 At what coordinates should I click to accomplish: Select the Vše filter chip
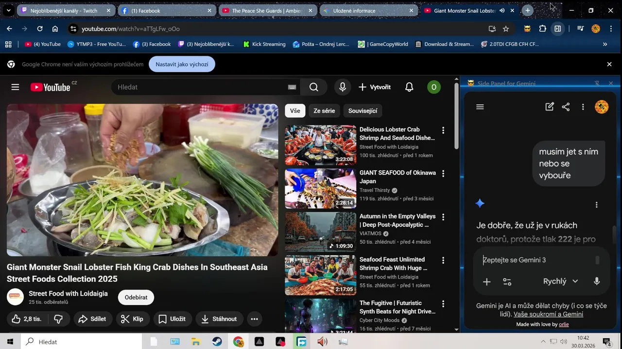click(x=295, y=111)
